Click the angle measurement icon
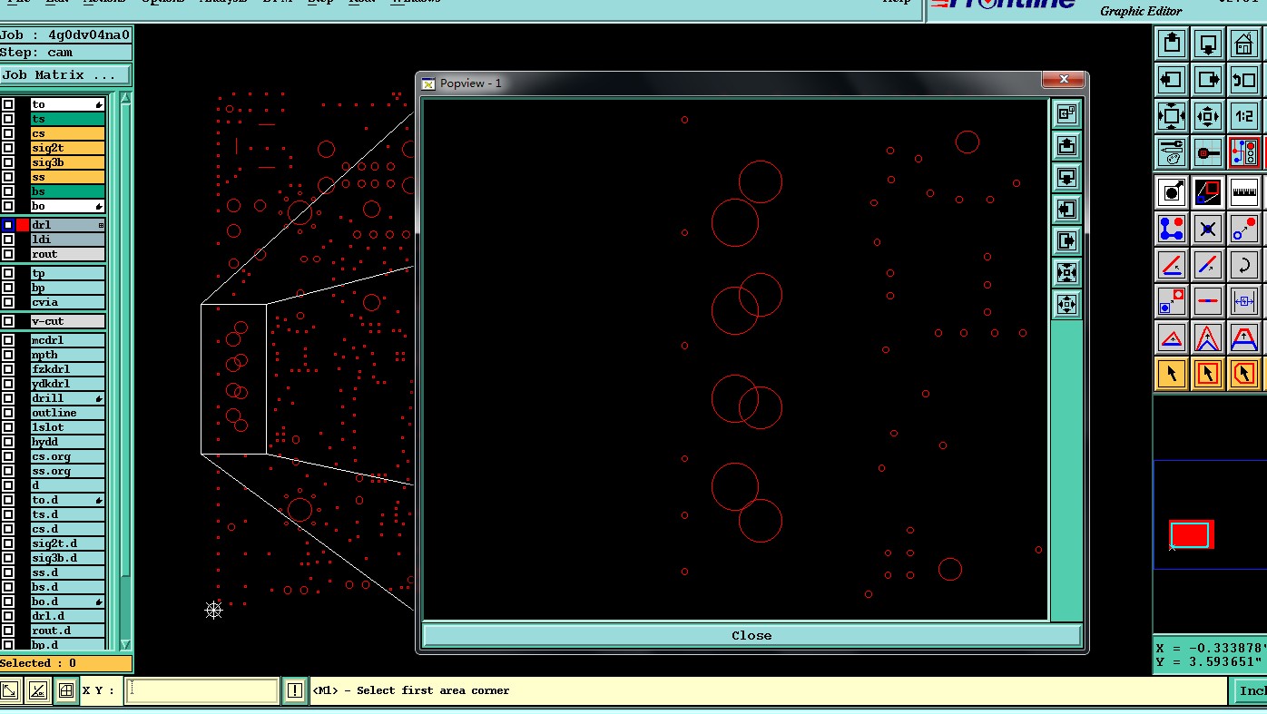The image size is (1267, 714). 1172,264
